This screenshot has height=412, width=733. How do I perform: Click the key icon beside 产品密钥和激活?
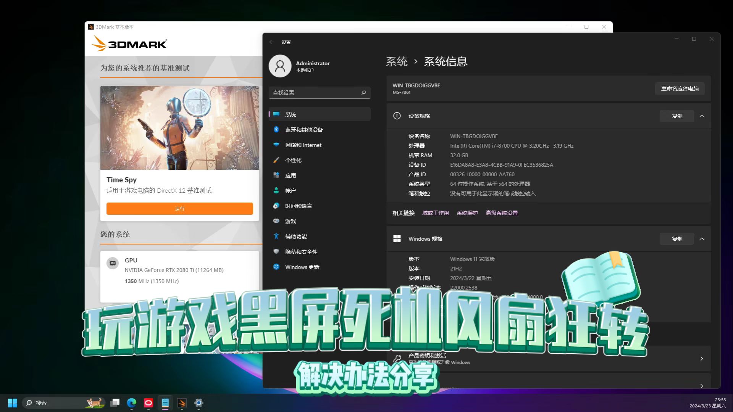point(397,359)
